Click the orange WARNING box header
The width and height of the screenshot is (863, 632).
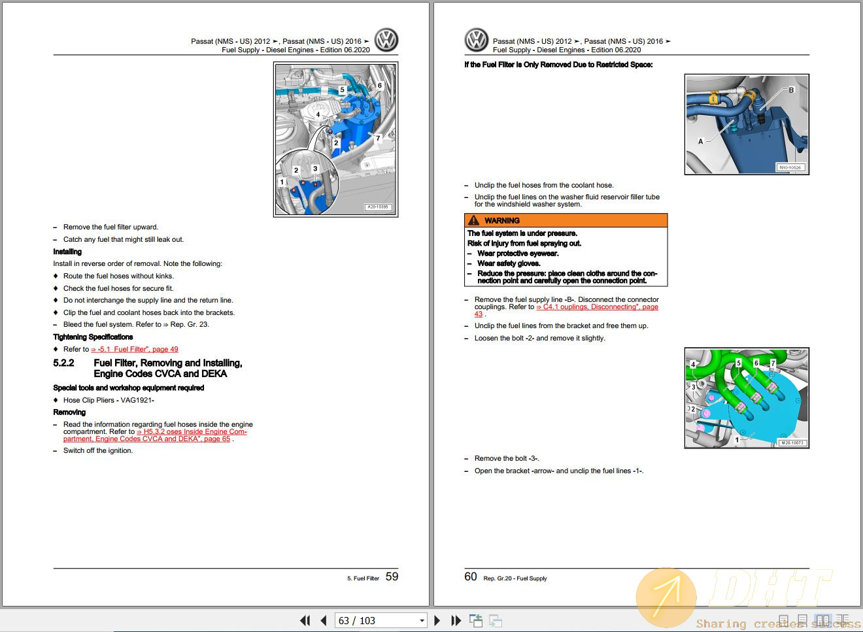(x=566, y=220)
